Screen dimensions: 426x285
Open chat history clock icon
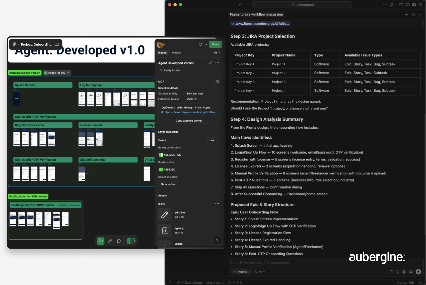414,15
